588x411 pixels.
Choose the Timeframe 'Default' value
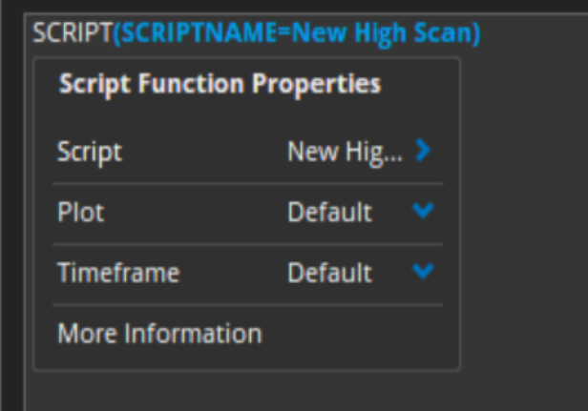[x=329, y=273]
